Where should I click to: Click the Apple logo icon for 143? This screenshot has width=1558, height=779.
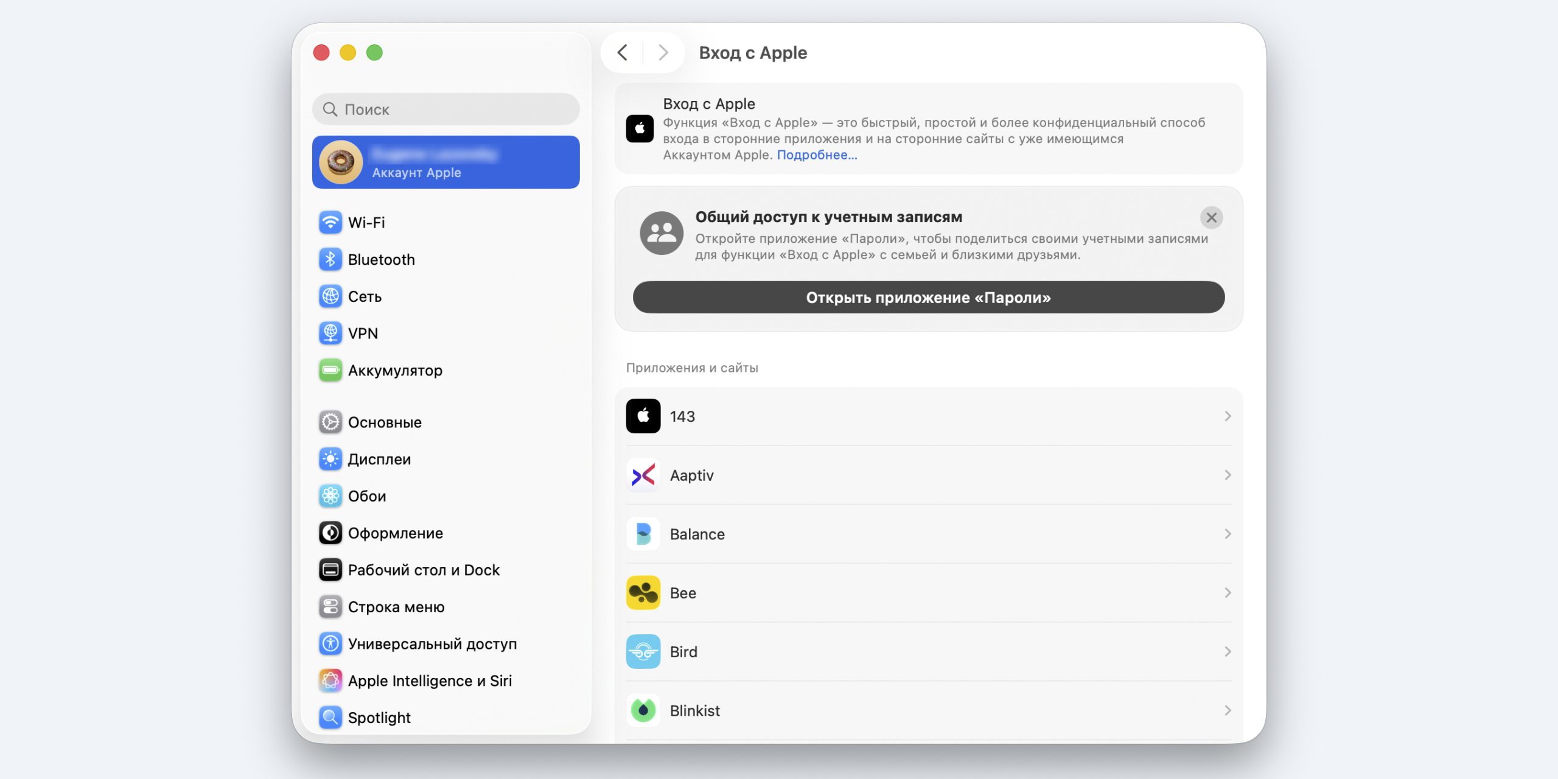coord(643,416)
